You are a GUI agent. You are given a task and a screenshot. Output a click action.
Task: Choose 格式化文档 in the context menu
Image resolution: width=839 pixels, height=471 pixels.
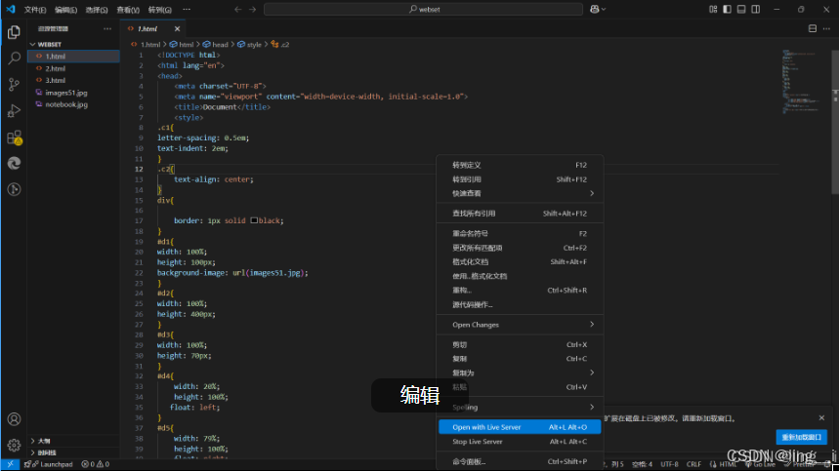pos(520,261)
